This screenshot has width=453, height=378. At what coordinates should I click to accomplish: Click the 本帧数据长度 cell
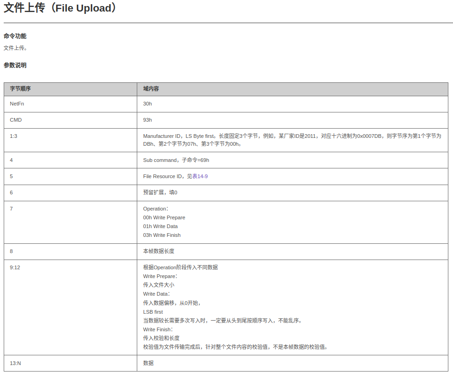pos(159,251)
